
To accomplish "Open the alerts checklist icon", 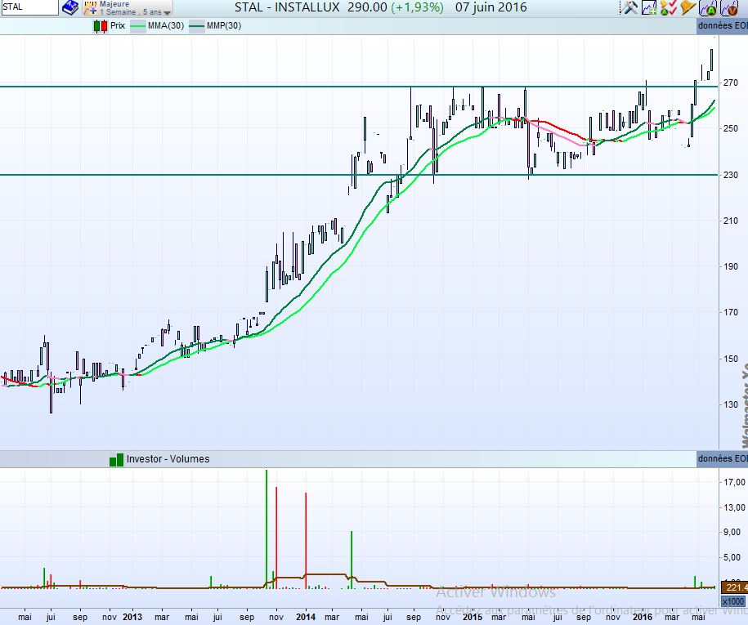I will 669,7.
